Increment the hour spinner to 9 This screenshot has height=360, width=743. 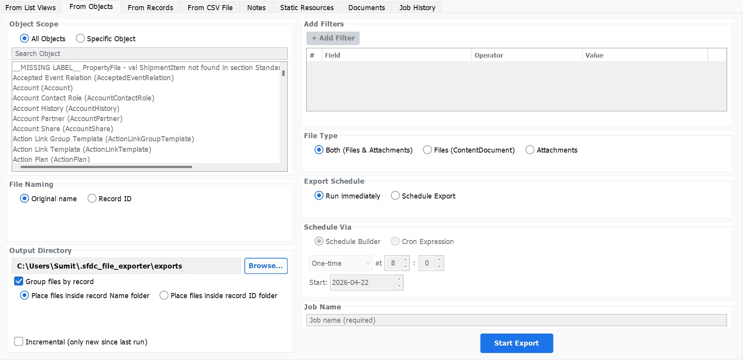click(x=406, y=260)
